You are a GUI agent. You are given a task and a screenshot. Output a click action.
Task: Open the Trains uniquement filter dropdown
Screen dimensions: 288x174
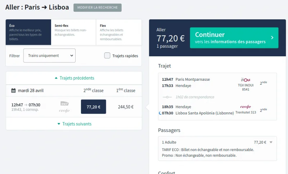(49, 56)
